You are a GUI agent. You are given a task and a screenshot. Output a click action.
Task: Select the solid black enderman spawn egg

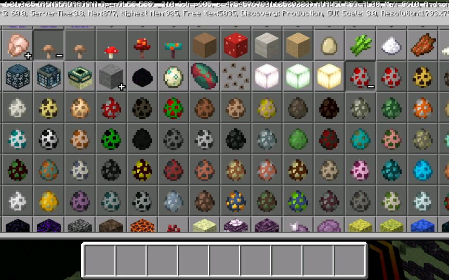pos(142,138)
